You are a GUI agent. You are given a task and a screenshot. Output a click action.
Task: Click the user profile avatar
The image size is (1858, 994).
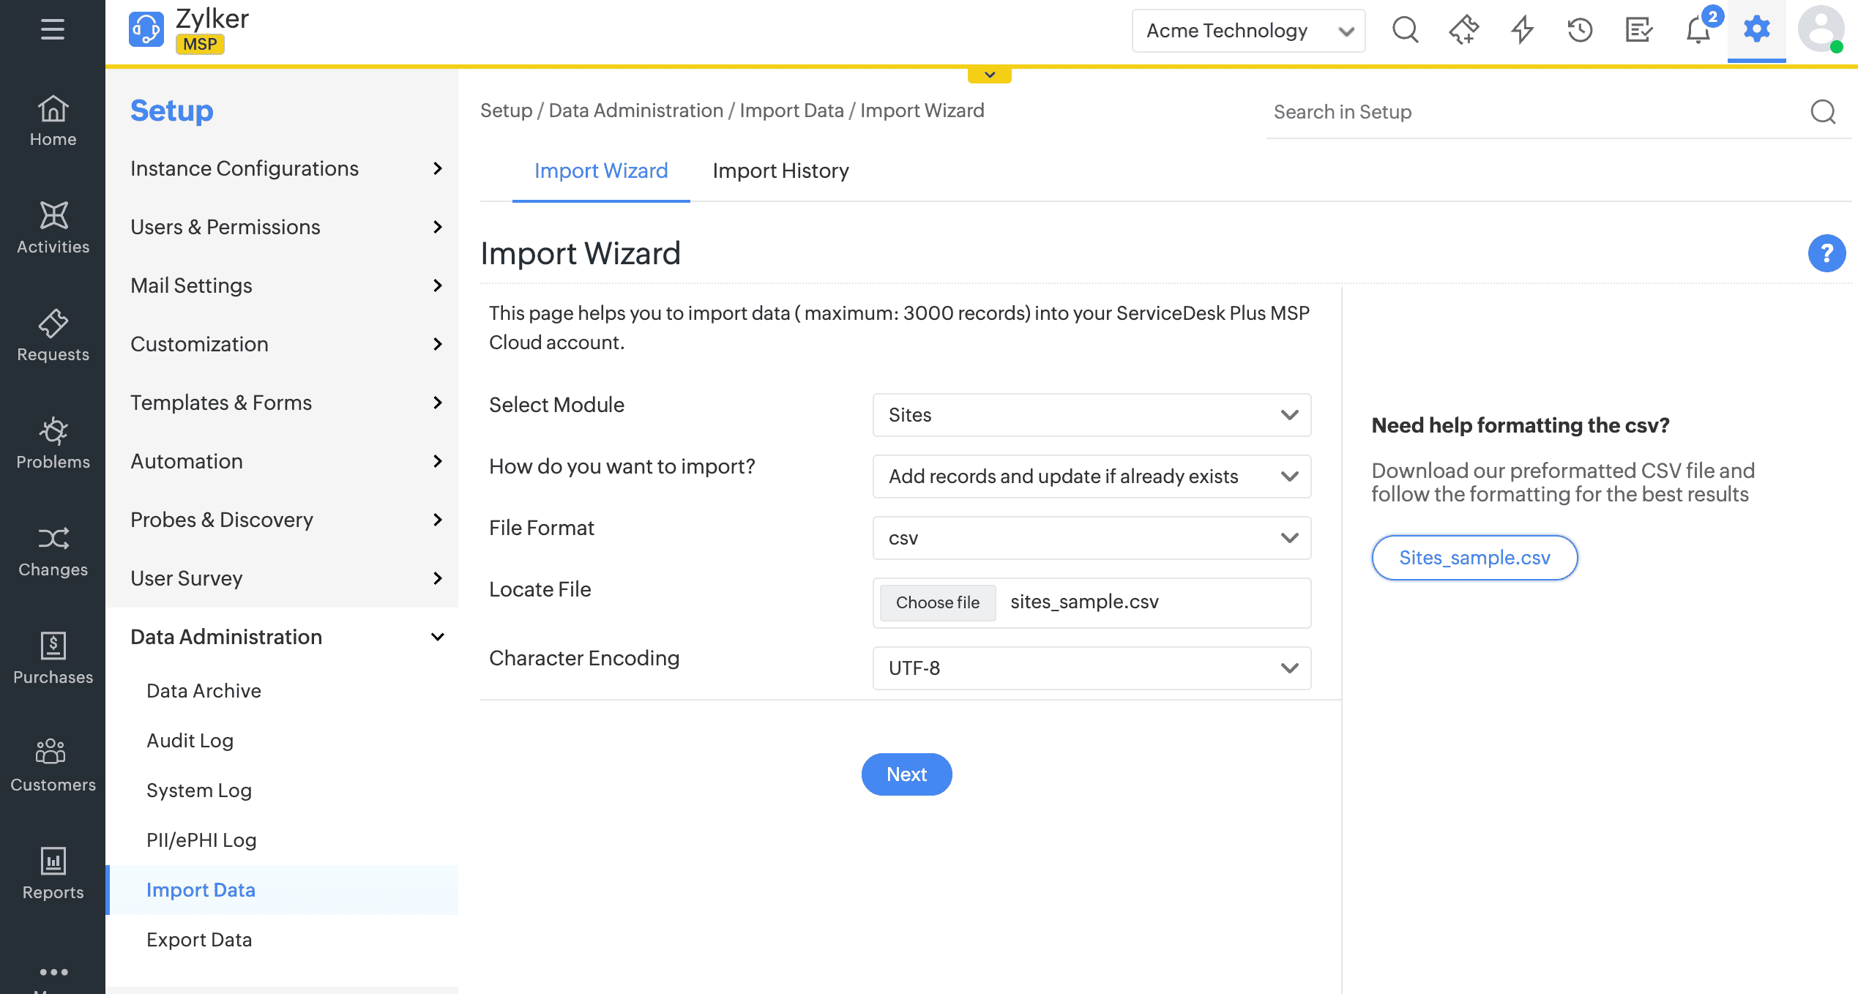[x=1820, y=29]
